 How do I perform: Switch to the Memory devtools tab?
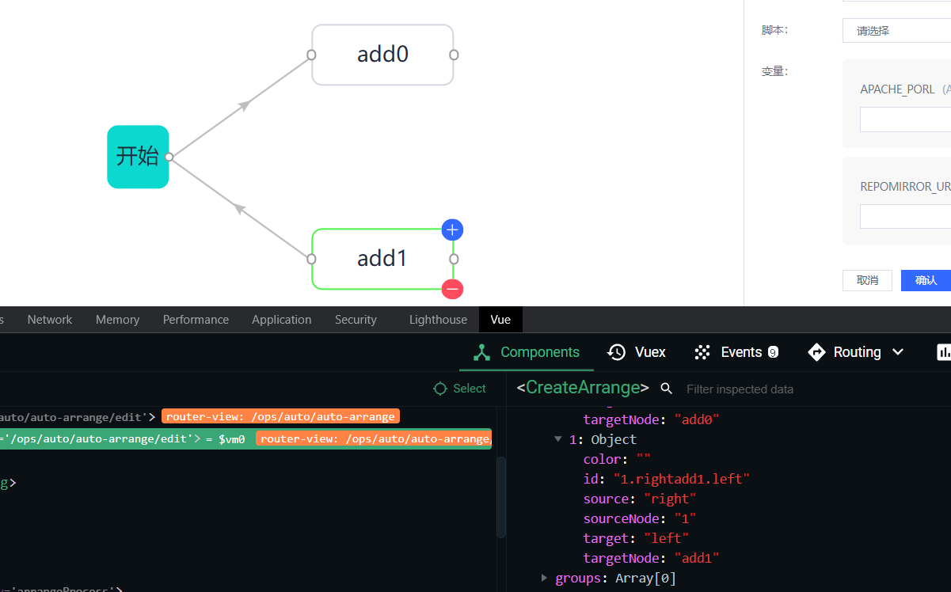(x=117, y=320)
